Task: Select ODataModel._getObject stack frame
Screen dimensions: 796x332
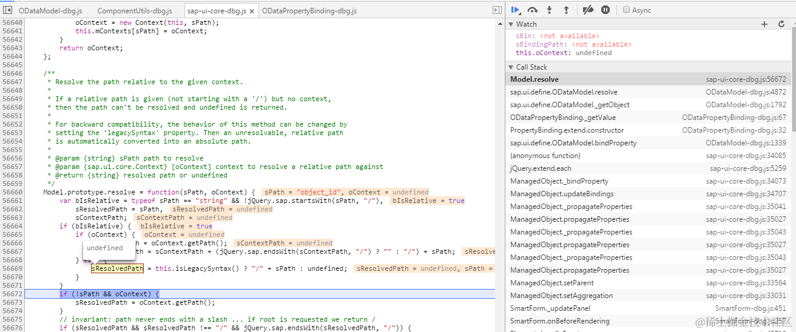Action: [648, 105]
